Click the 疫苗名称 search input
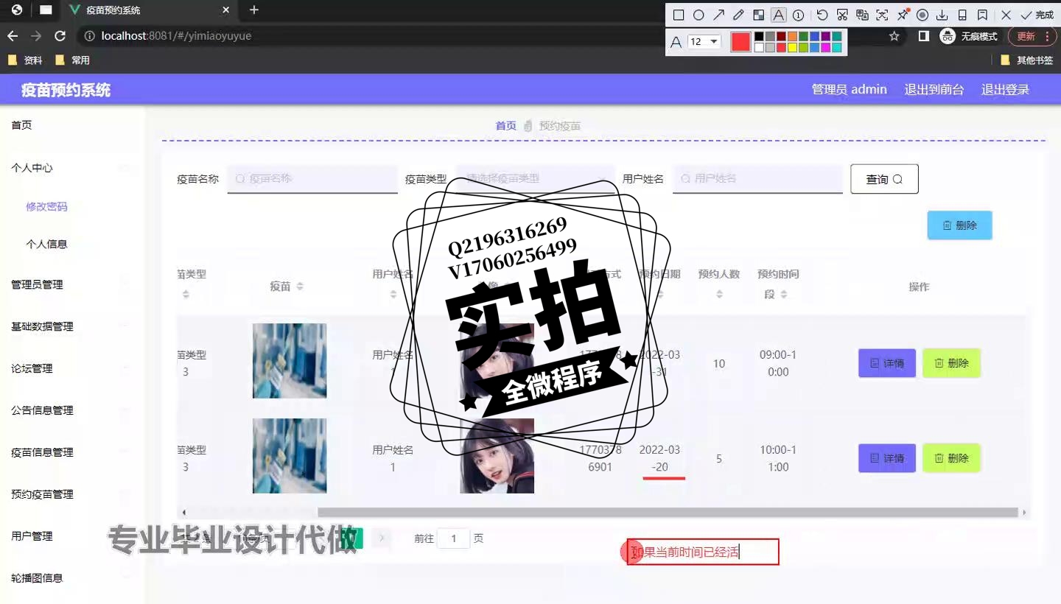Viewport: 1061px width, 604px height. (x=312, y=178)
